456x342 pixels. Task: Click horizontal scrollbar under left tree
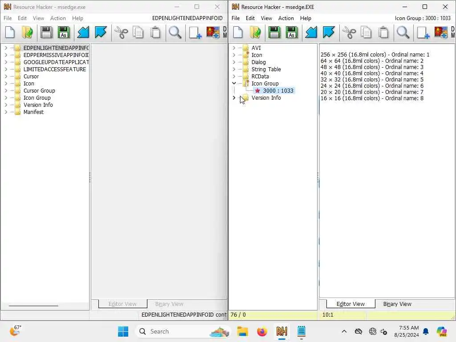click(33, 305)
